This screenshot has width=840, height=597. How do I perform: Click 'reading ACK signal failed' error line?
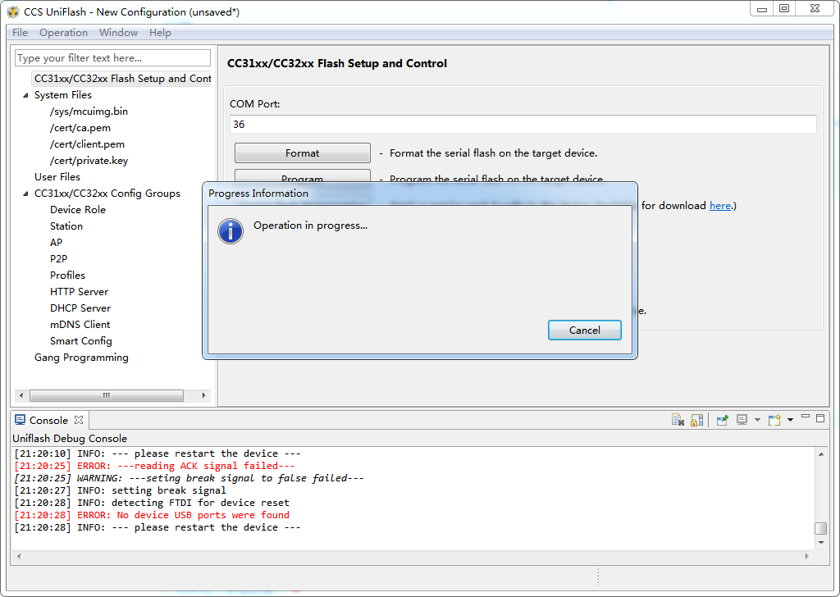click(x=154, y=466)
